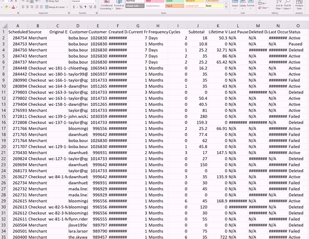Launch Analyze Data tool
This screenshot has height=239, width=309.
(x=299, y=5)
